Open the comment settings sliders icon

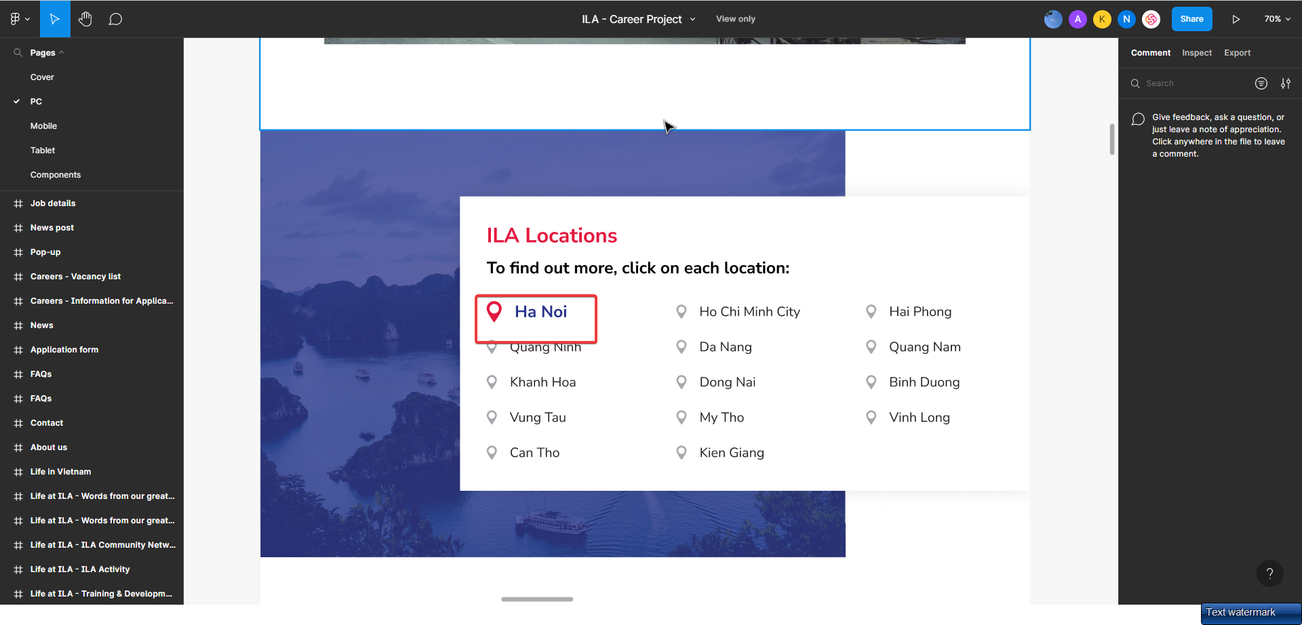[x=1286, y=83]
